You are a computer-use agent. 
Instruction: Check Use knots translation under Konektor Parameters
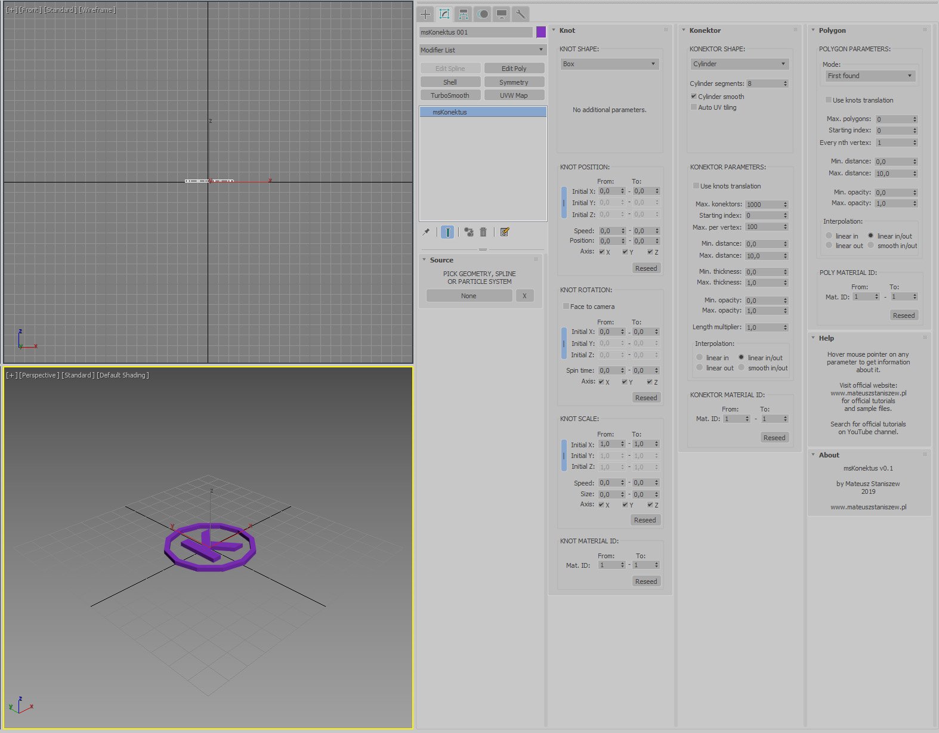pos(696,186)
